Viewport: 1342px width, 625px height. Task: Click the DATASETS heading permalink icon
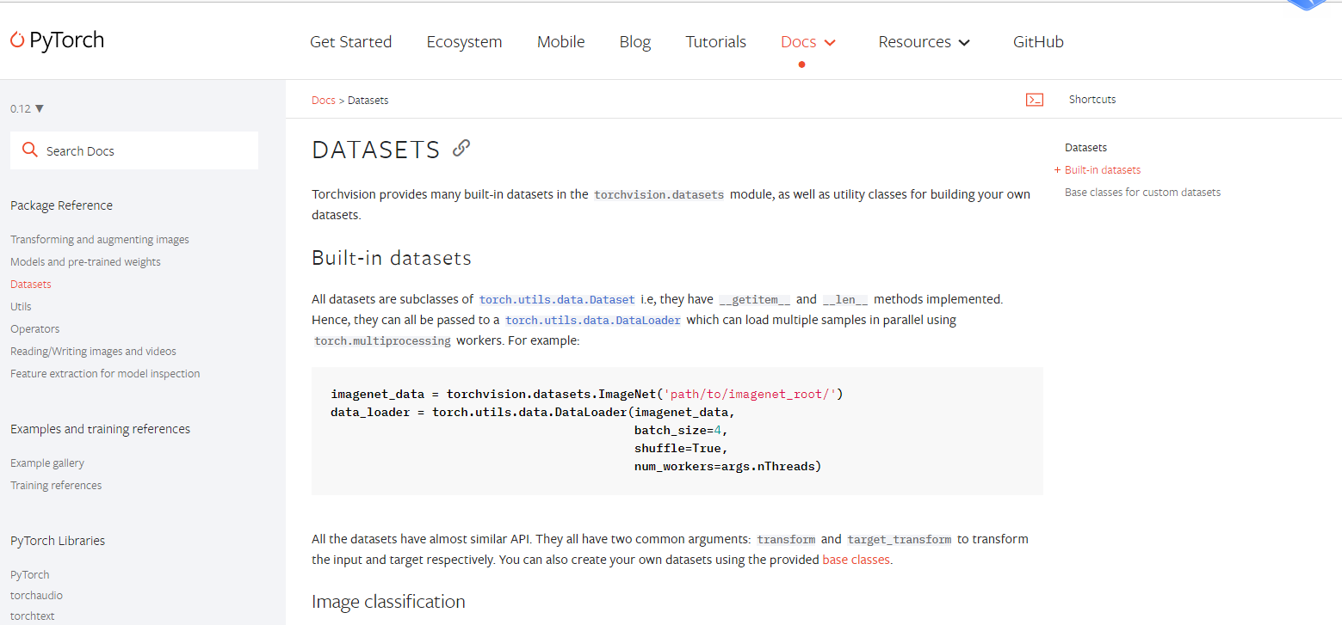click(461, 148)
